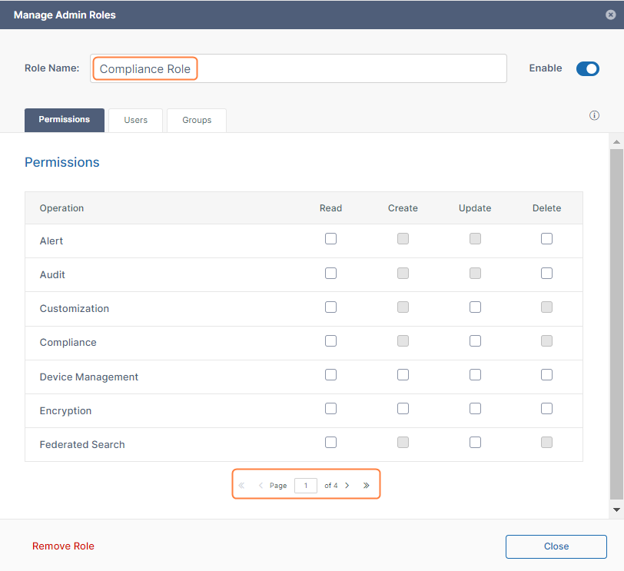Go to the previous permissions page
The height and width of the screenshot is (571, 624).
(261, 486)
